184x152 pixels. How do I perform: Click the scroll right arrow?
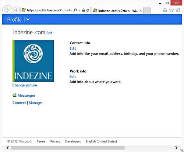176,148
